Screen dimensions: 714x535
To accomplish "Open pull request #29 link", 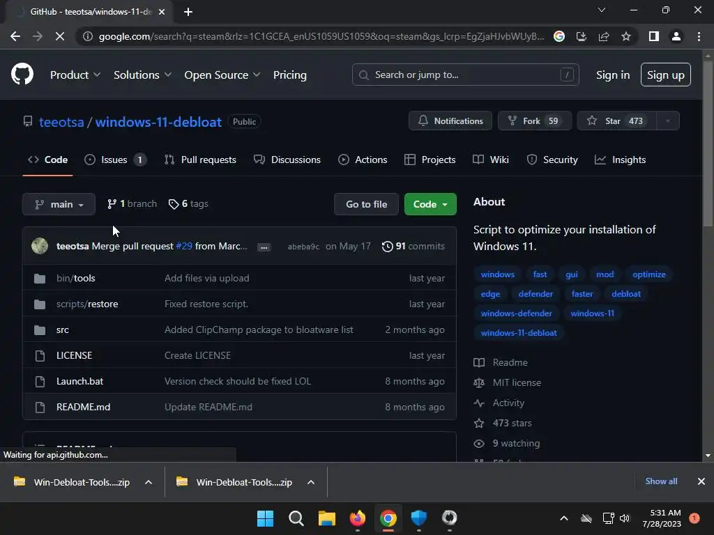I will coord(184,246).
